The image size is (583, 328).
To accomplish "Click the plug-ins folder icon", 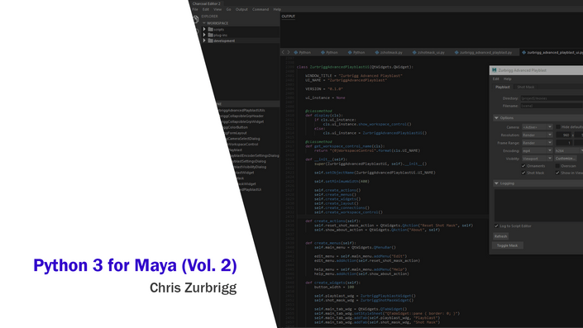I will coord(210,35).
